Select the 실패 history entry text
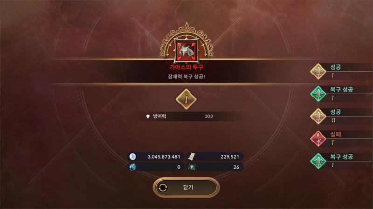The height and width of the screenshot is (209, 373). pos(335,134)
